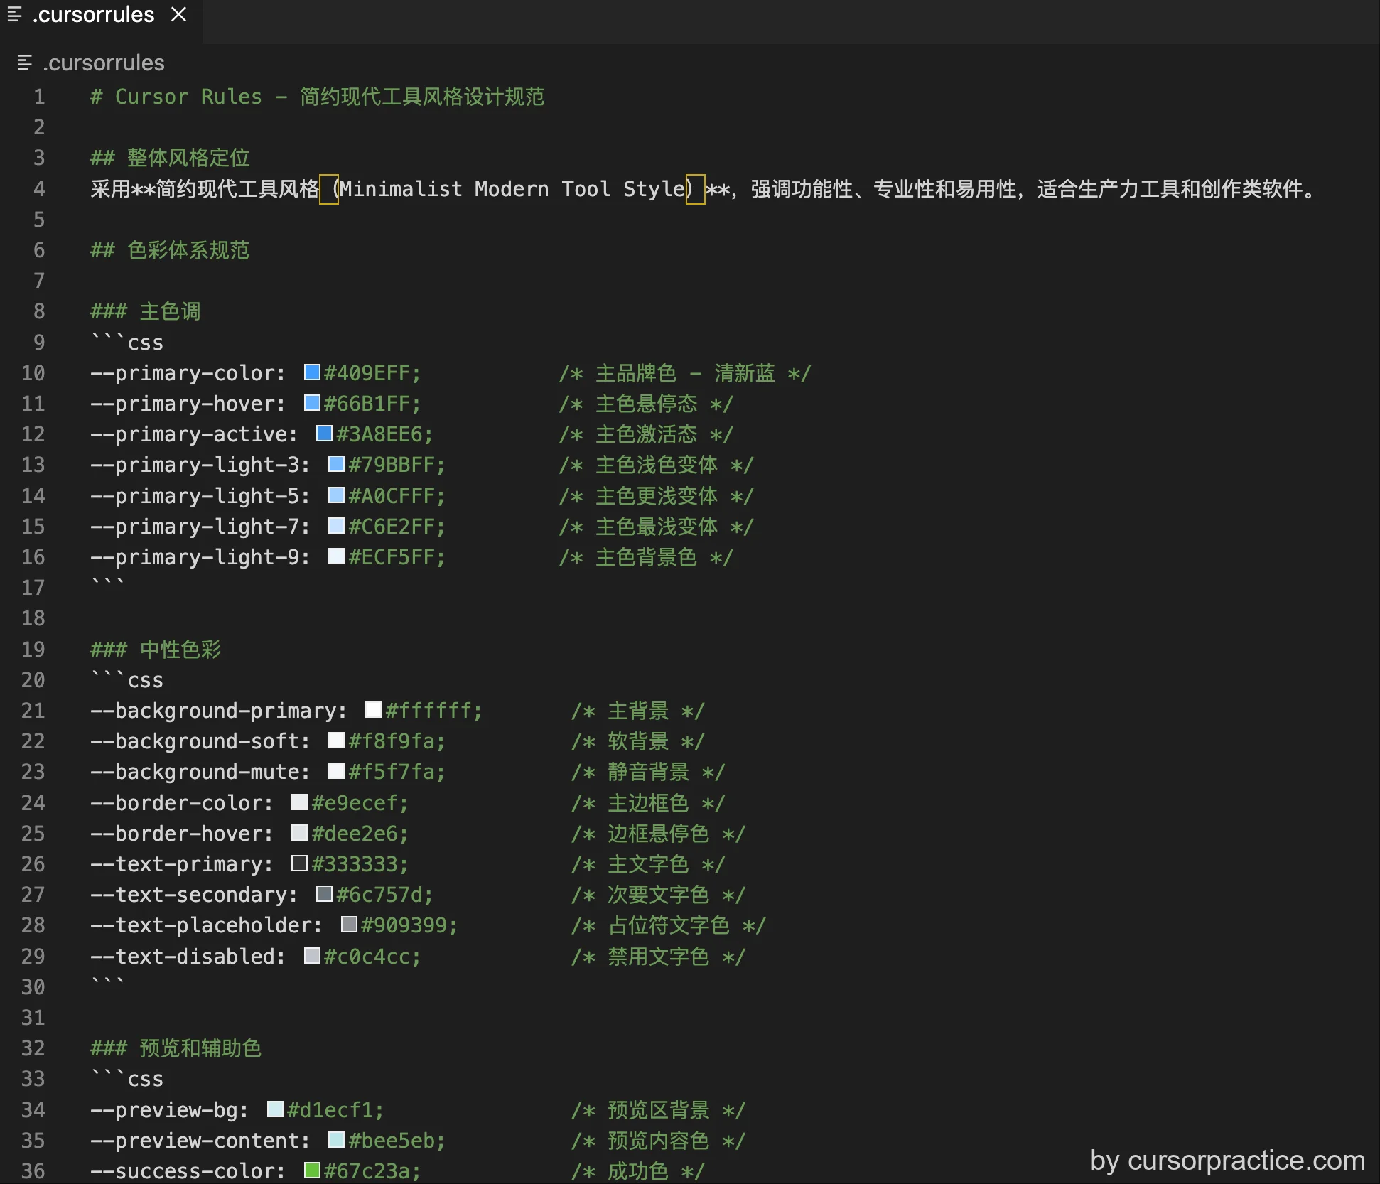Click the #d1ecf1 preview-bg swatch
The width and height of the screenshot is (1380, 1184).
click(x=275, y=1109)
